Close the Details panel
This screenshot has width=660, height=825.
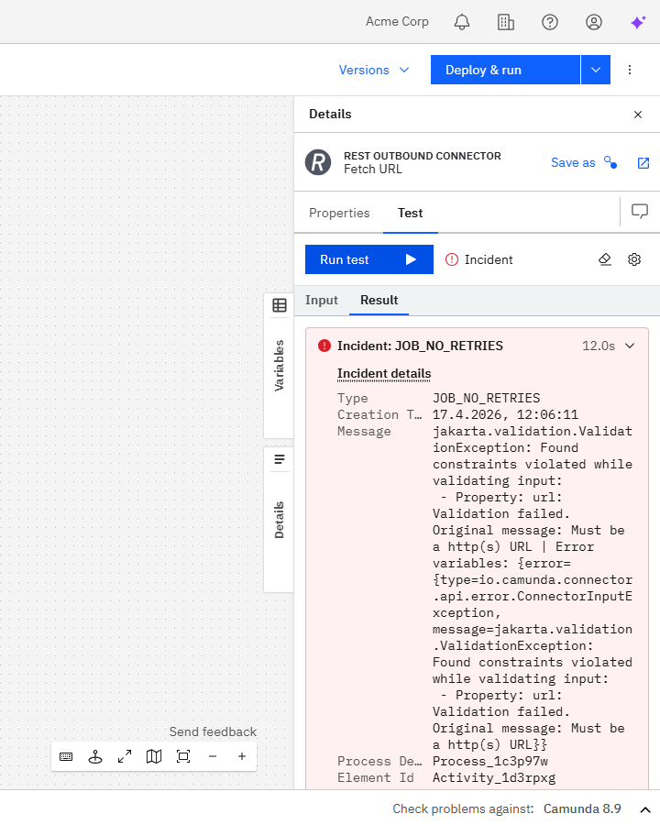[x=638, y=115]
